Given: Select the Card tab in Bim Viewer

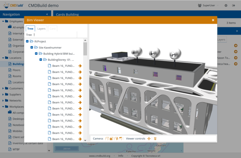Looking at the screenshot, I should click(x=52, y=29).
